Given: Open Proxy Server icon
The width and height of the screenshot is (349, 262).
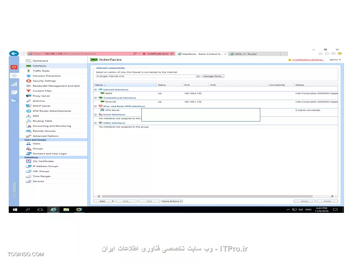Looking at the screenshot, I should pyautogui.click(x=28, y=96).
